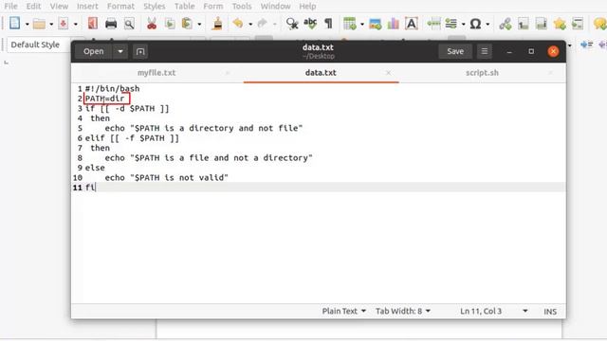Viewport: 607px width, 341px height.
Task: Save the data.txt file
Action: pyautogui.click(x=455, y=51)
